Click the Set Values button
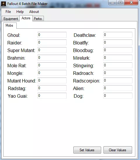The height and width of the screenshot is (160, 140). [x=87, y=150]
